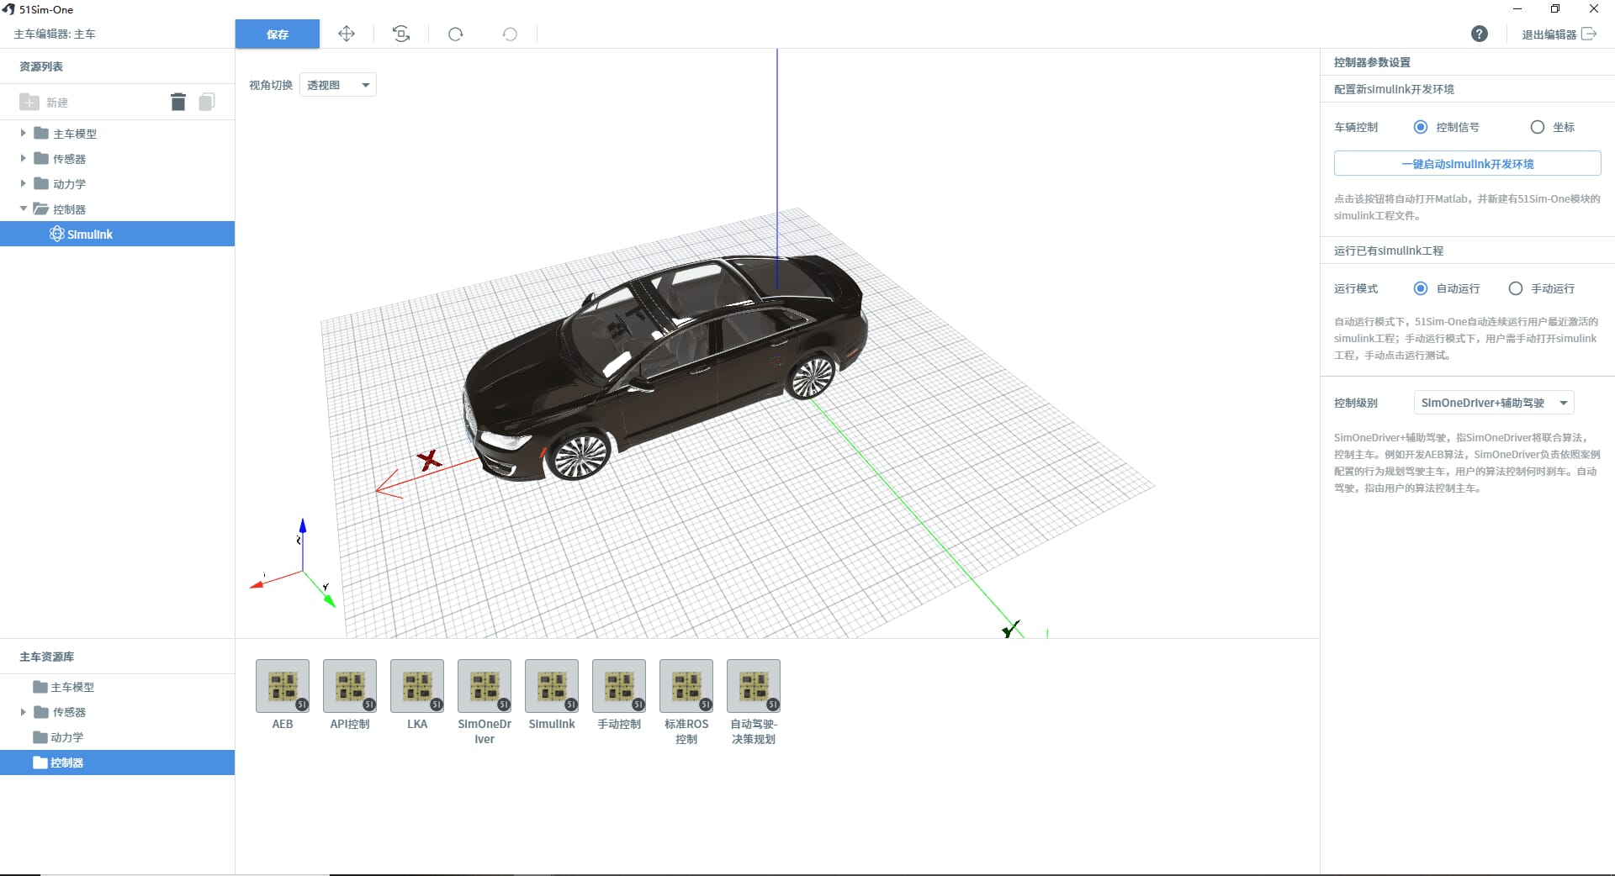The height and width of the screenshot is (876, 1615).
Task: Click the undo circular arrow icon
Action: [x=510, y=34]
